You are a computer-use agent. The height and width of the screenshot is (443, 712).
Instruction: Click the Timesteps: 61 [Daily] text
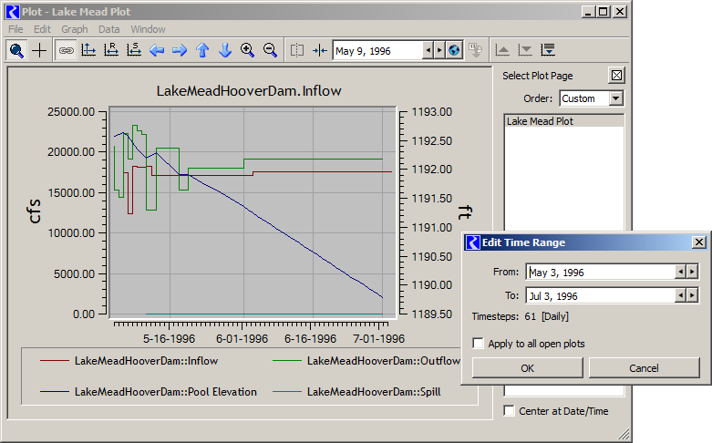click(520, 316)
